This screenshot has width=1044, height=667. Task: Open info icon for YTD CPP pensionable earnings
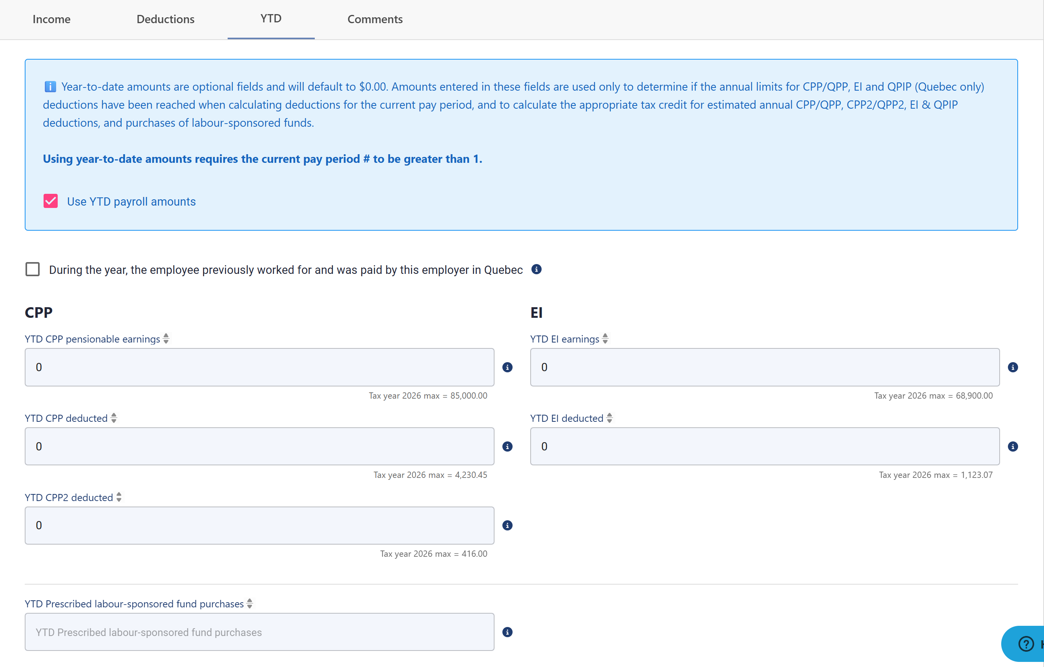click(507, 367)
